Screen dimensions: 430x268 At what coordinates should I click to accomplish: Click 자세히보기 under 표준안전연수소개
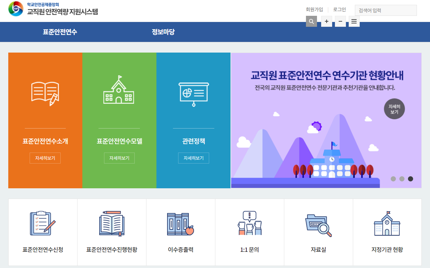pyautogui.click(x=45, y=158)
